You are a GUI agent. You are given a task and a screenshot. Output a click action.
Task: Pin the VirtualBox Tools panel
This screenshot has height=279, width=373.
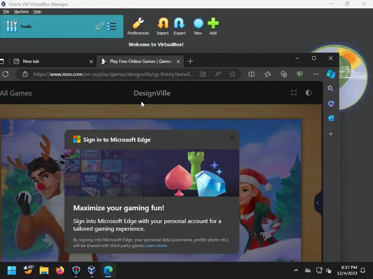[99, 26]
